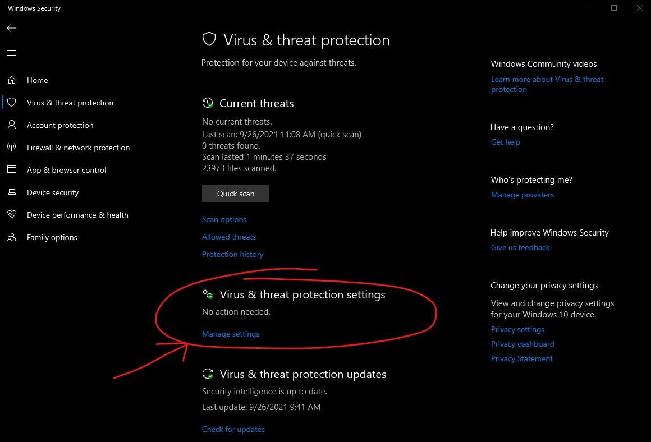Screen dimensions: 651x442
Task: Click the App & browser control window icon
Action: tap(12, 169)
